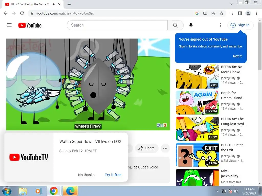
Task: Open Chrome's three-dot menu
Action: (x=256, y=13)
